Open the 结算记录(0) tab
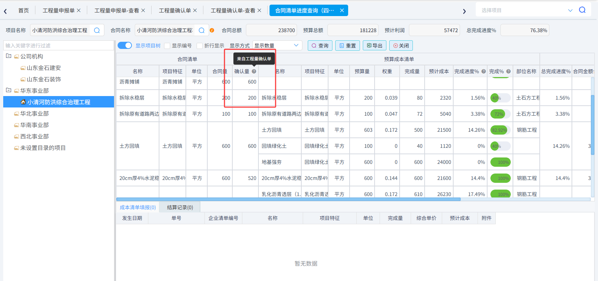This screenshot has height=281, width=598. pos(180,207)
